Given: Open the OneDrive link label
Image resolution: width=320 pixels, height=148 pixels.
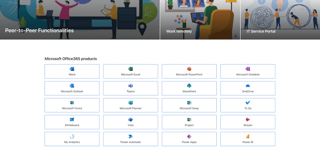Looking at the screenshot, I should tap(248, 91).
